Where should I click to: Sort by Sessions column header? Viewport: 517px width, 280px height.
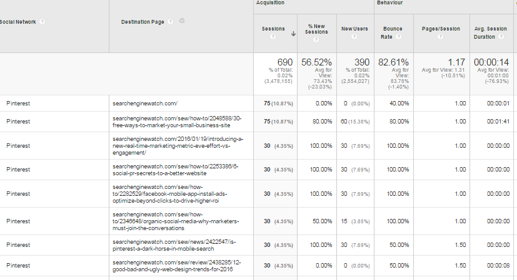coord(273,29)
